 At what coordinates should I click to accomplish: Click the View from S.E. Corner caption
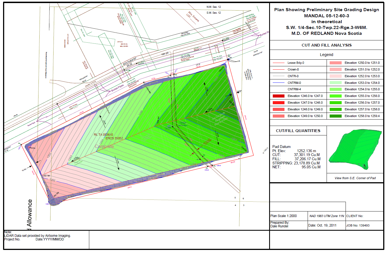point(355,178)
